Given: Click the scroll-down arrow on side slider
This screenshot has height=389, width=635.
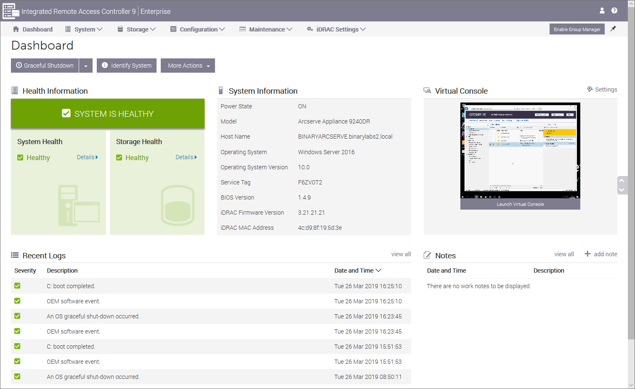Looking at the screenshot, I should point(622,190).
